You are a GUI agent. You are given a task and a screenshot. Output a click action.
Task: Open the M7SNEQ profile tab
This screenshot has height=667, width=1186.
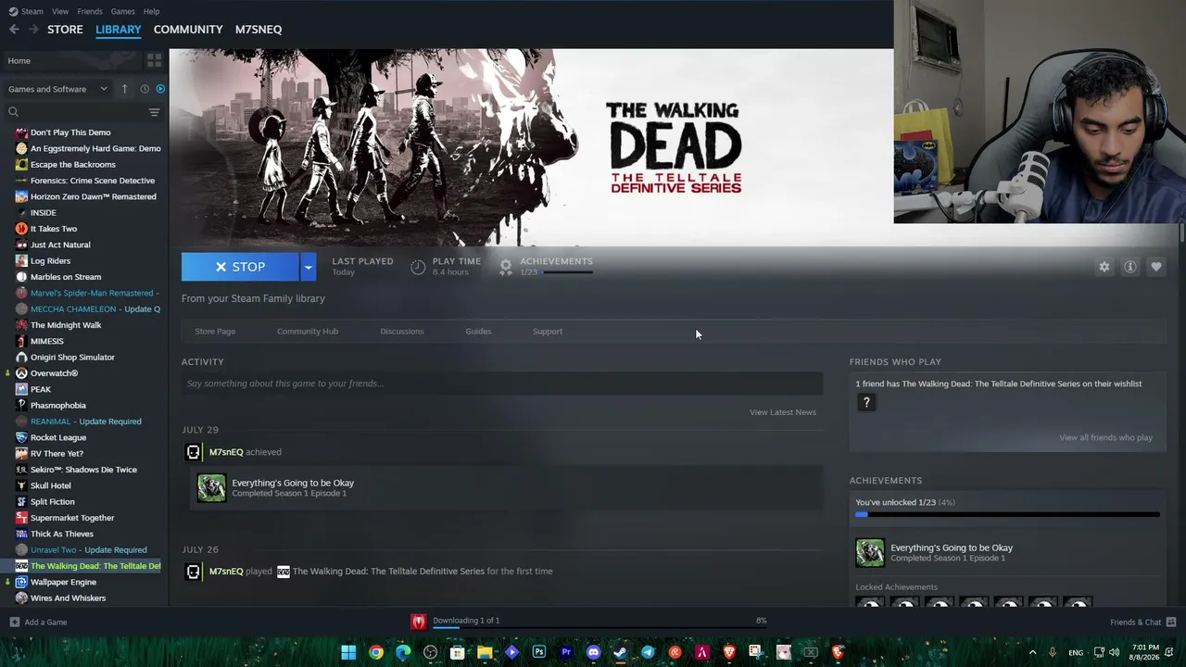[259, 30]
